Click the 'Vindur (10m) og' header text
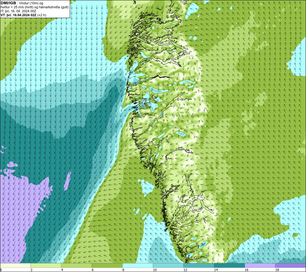Image resolution: width=306 pixels, height=272 pixels. click(32, 3)
